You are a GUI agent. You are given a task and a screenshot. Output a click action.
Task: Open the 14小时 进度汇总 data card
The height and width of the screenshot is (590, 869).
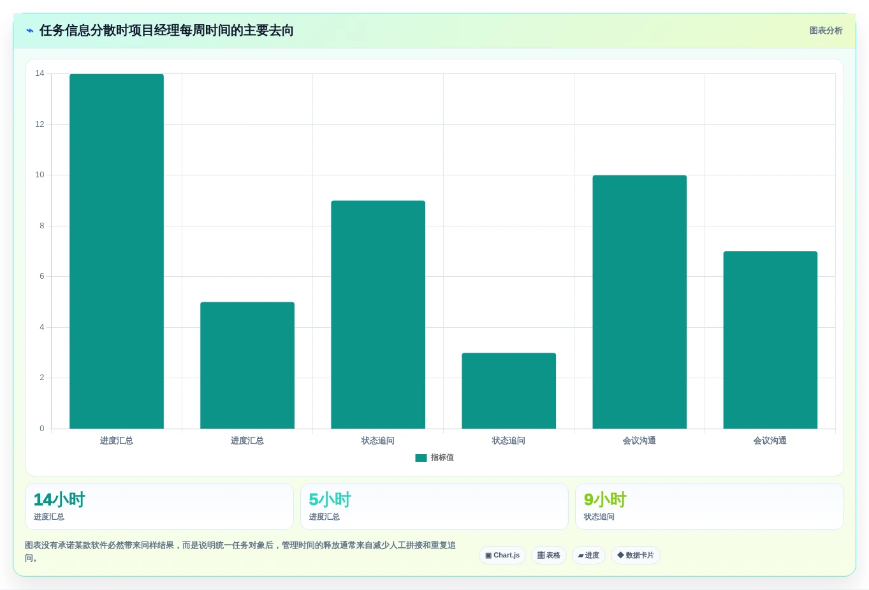coord(159,506)
